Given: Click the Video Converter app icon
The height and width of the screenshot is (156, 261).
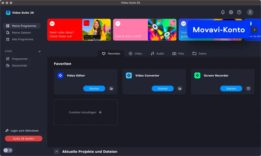Looking at the screenshot, I should tap(129, 75).
